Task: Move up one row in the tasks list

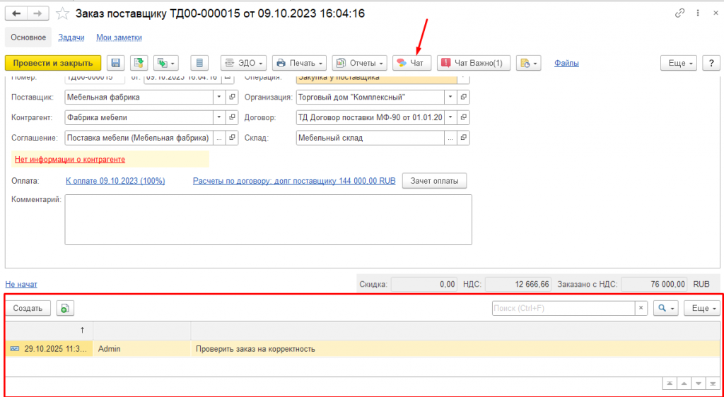Action: (x=684, y=384)
